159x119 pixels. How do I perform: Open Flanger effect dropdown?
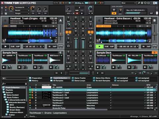point(22,13)
